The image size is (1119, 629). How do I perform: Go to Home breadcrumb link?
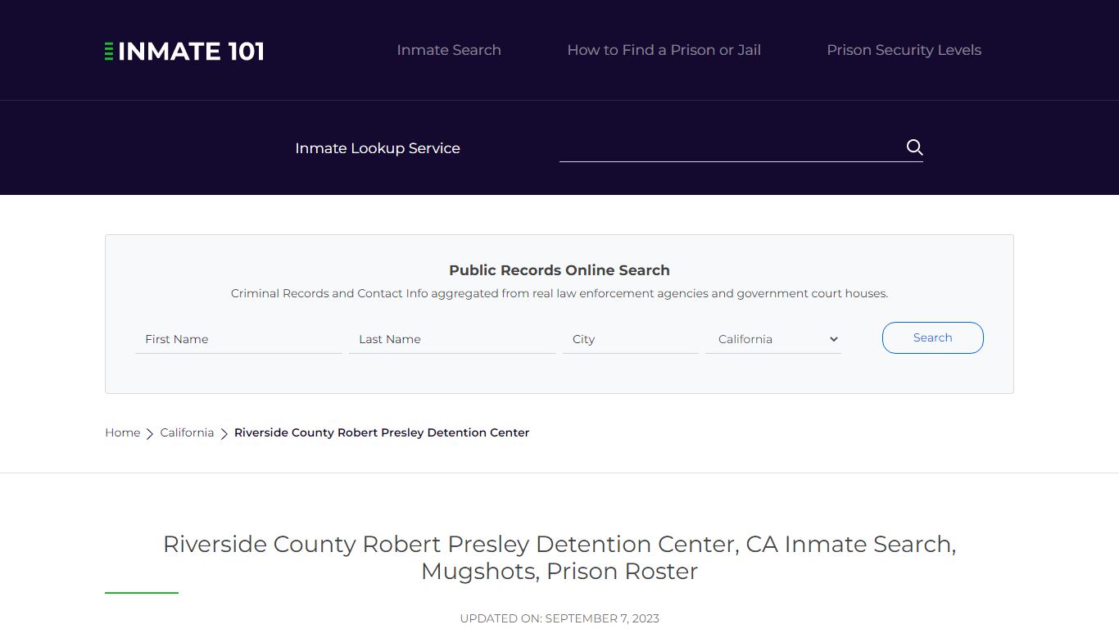click(x=122, y=432)
